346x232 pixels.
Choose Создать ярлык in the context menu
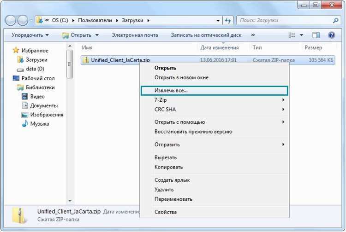[214, 180]
